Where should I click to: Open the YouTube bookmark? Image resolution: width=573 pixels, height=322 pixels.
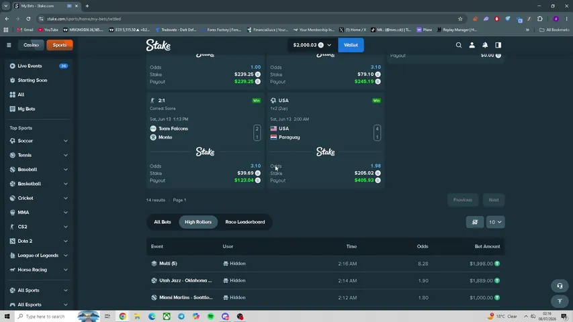click(x=48, y=30)
